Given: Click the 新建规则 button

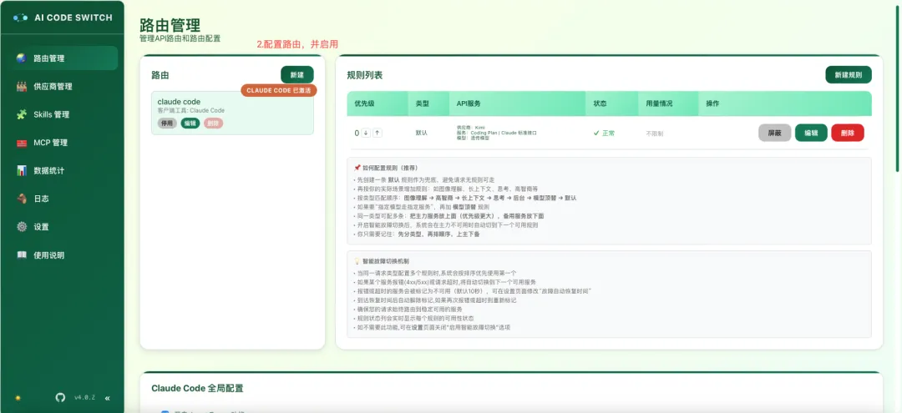Looking at the screenshot, I should 848,74.
